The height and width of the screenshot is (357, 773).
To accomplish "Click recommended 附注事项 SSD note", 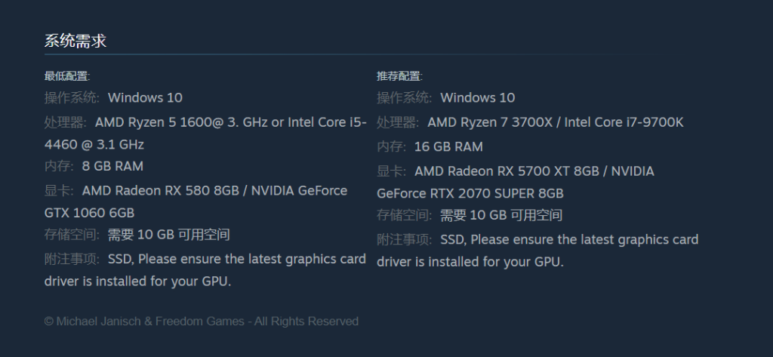I will pos(537,251).
